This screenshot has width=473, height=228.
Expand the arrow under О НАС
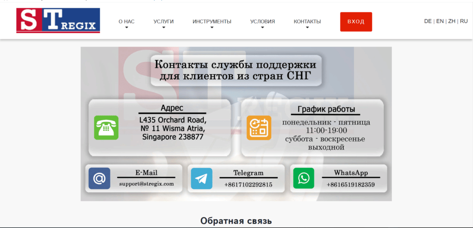(x=127, y=27)
